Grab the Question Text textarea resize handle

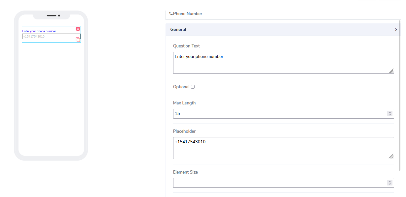[391, 71]
